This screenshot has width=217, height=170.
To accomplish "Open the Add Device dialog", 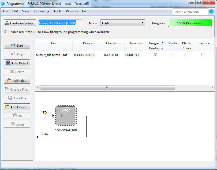I will point(17,107).
